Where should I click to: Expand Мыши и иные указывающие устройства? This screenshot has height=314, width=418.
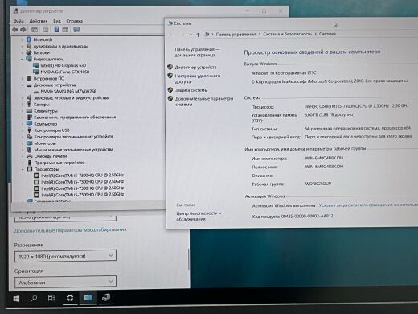point(22,150)
